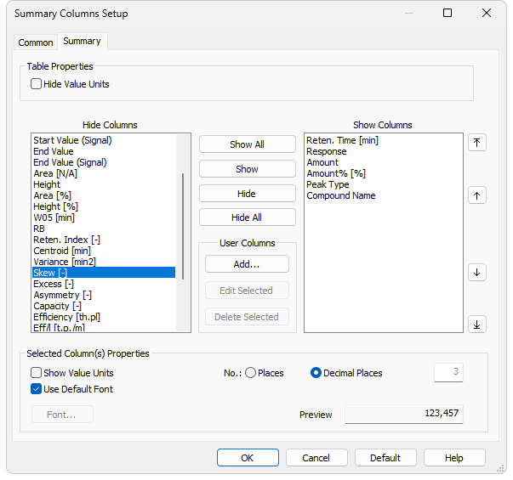Click the Preview value field
The height and width of the screenshot is (480, 513).
click(404, 414)
